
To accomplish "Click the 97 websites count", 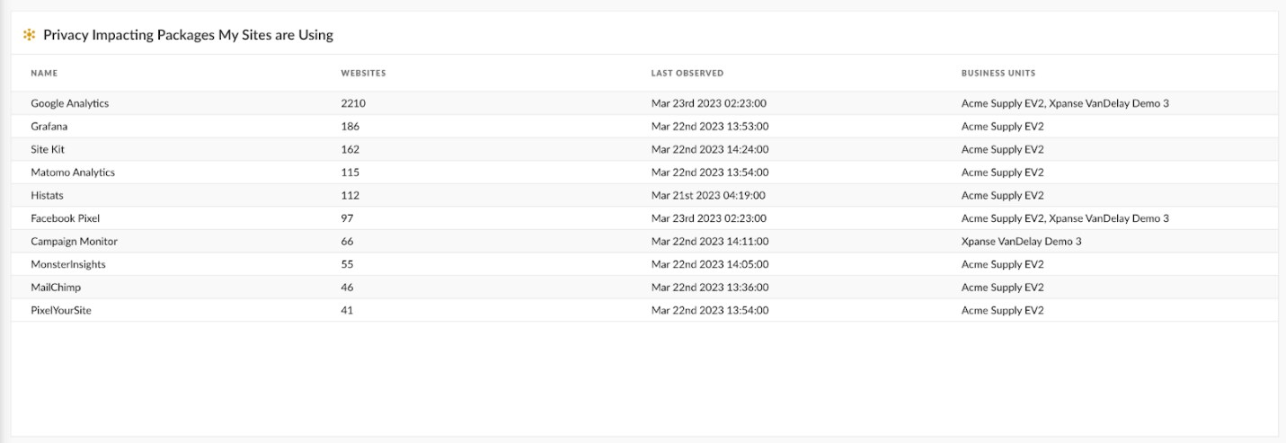I will point(347,218).
